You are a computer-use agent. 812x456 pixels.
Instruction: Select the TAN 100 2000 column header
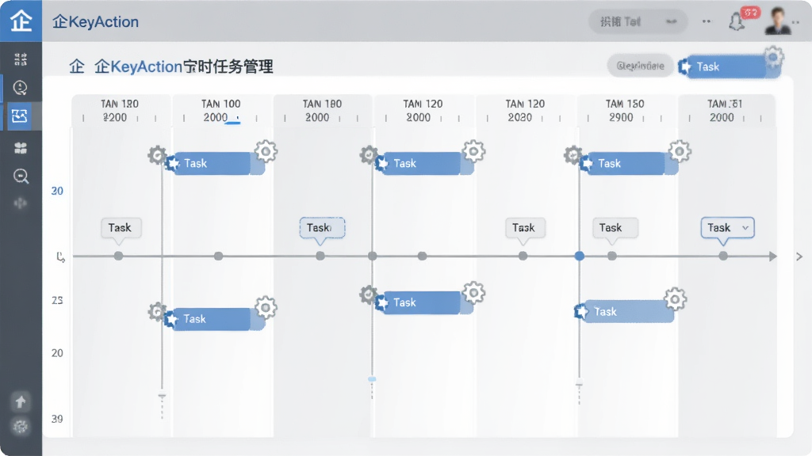click(x=221, y=111)
